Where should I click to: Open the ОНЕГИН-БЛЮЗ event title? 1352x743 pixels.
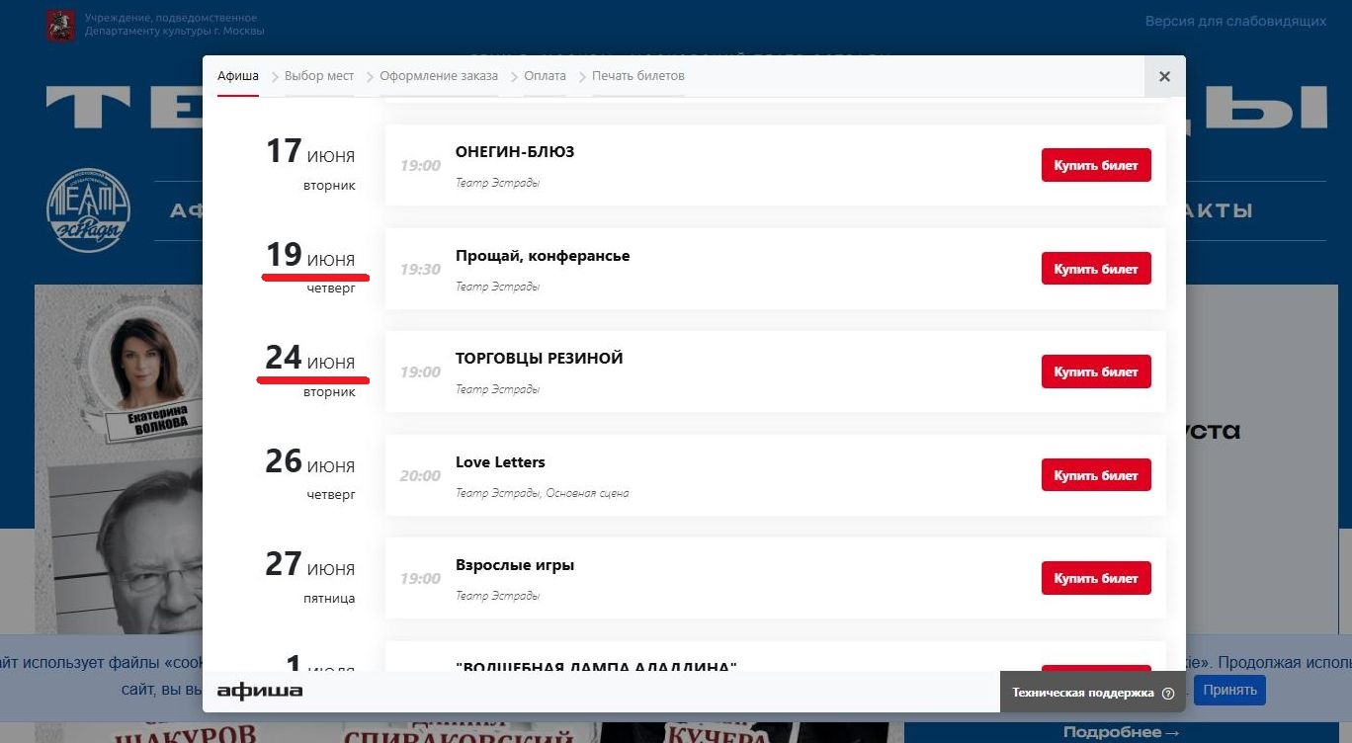[515, 152]
